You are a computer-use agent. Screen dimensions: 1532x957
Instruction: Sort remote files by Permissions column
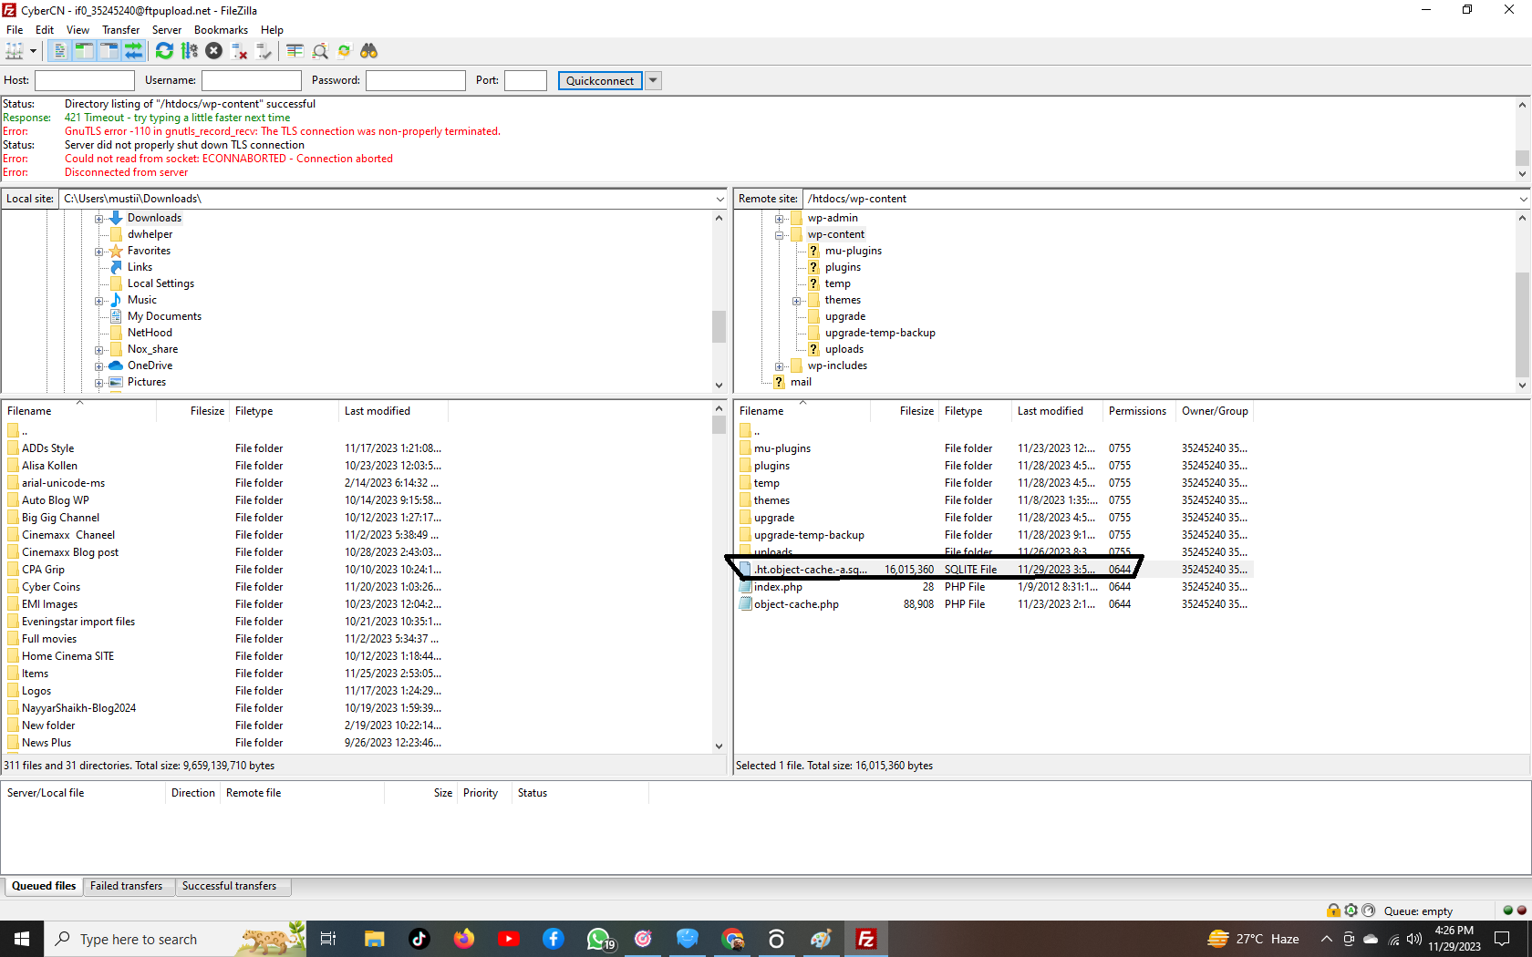click(1137, 411)
